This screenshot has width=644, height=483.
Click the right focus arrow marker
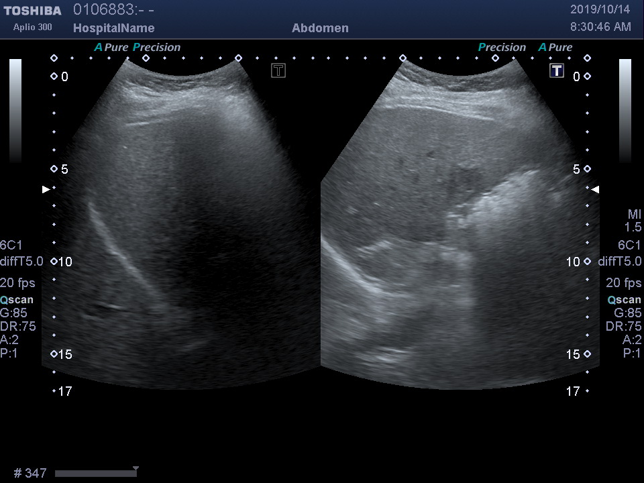coord(595,189)
